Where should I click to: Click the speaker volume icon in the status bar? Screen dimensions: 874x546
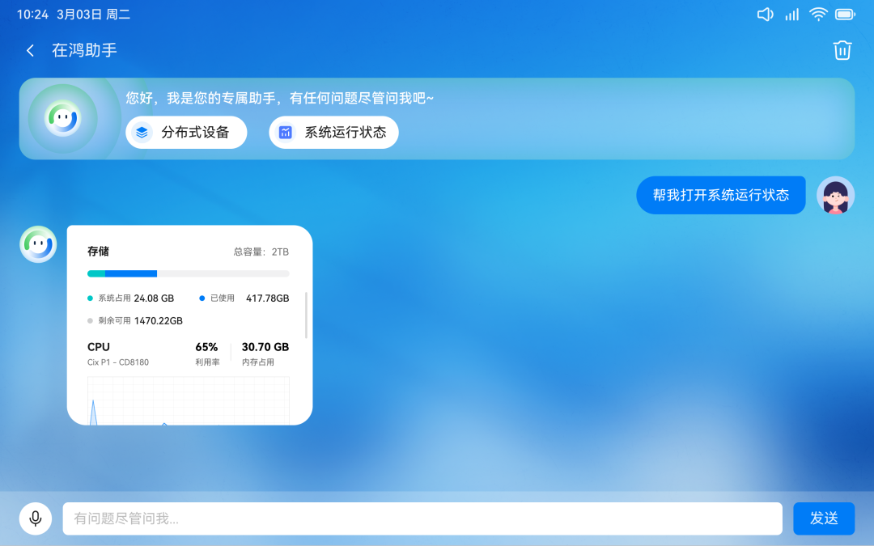765,14
